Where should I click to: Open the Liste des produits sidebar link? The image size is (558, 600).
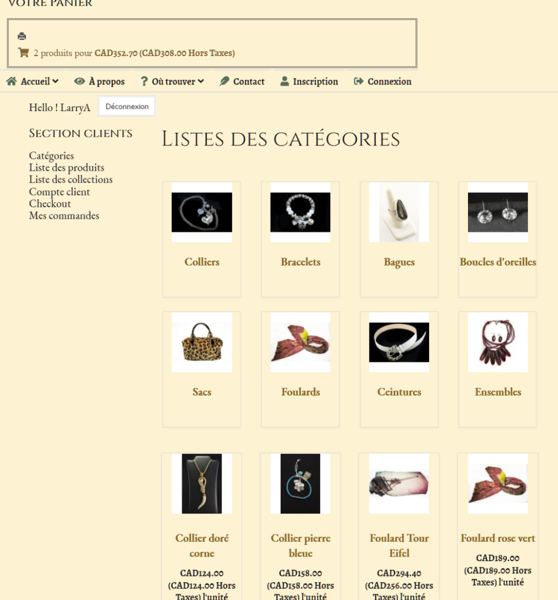click(x=67, y=168)
